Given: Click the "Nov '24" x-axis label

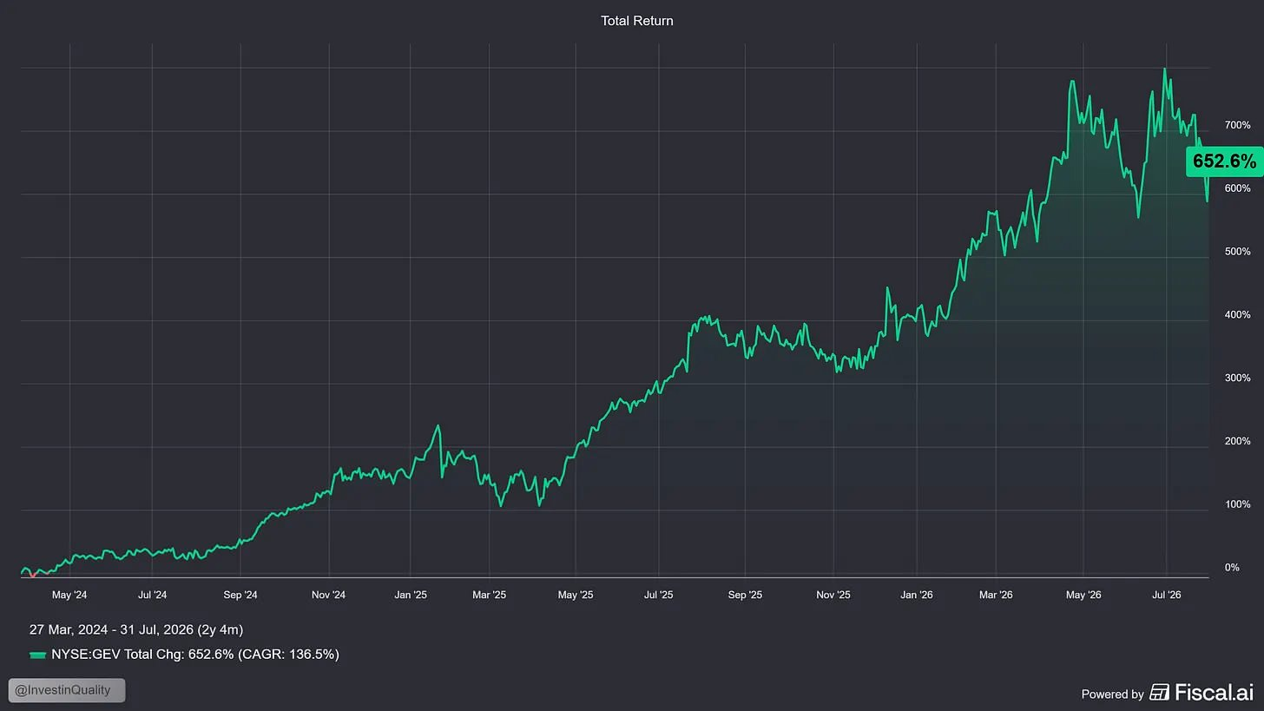Looking at the screenshot, I should tap(328, 595).
